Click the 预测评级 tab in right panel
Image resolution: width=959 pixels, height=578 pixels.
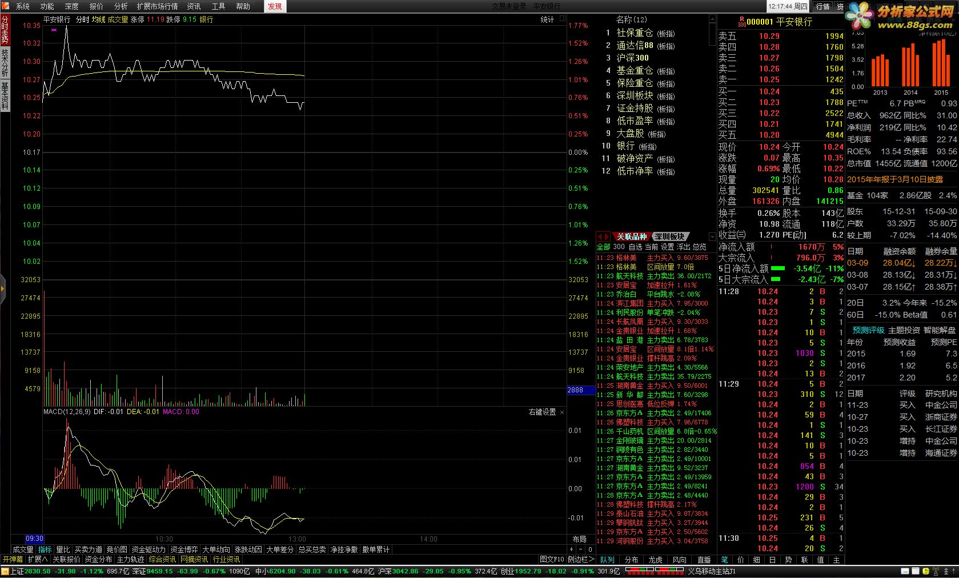coord(868,330)
